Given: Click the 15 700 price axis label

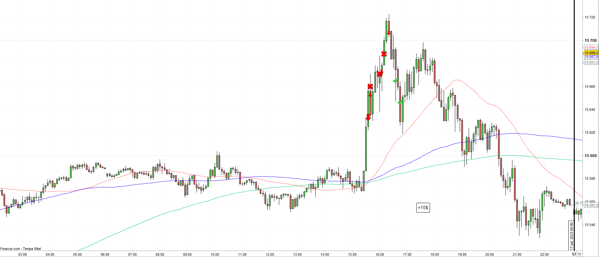Looking at the screenshot, I should 590,41.
